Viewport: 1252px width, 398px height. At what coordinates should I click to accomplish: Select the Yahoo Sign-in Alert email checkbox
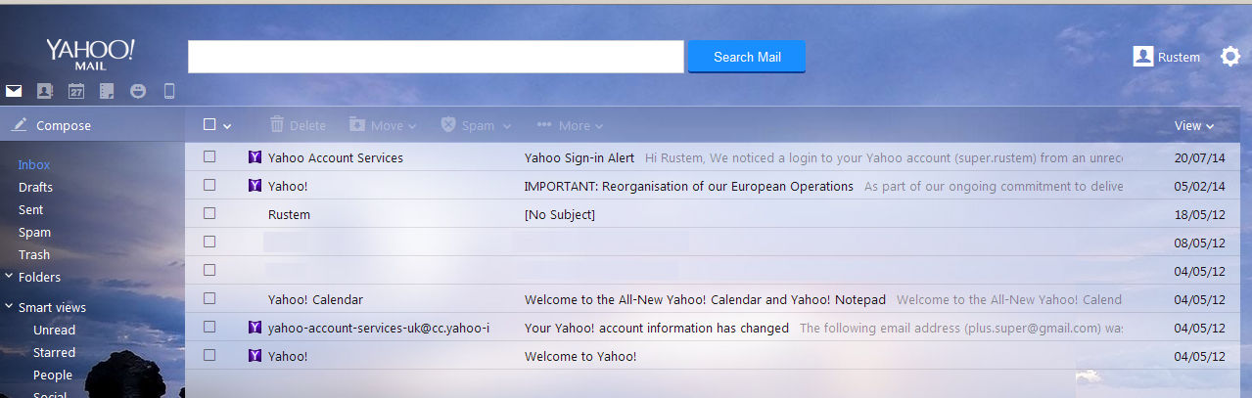(209, 156)
